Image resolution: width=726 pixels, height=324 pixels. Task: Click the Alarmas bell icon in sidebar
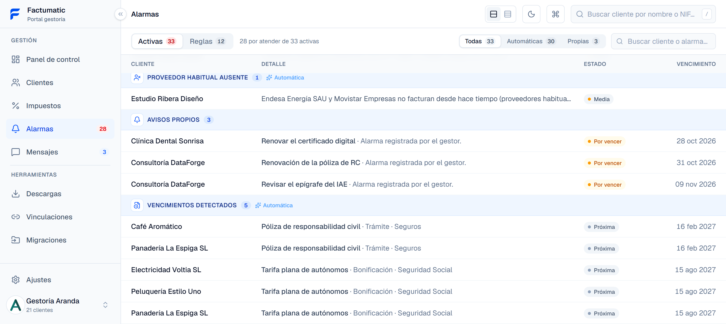[x=15, y=129]
